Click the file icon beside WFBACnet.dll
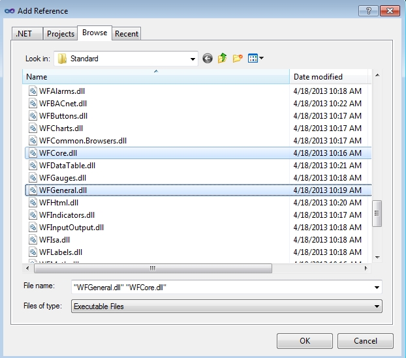The width and height of the screenshot is (406, 358). [x=33, y=104]
